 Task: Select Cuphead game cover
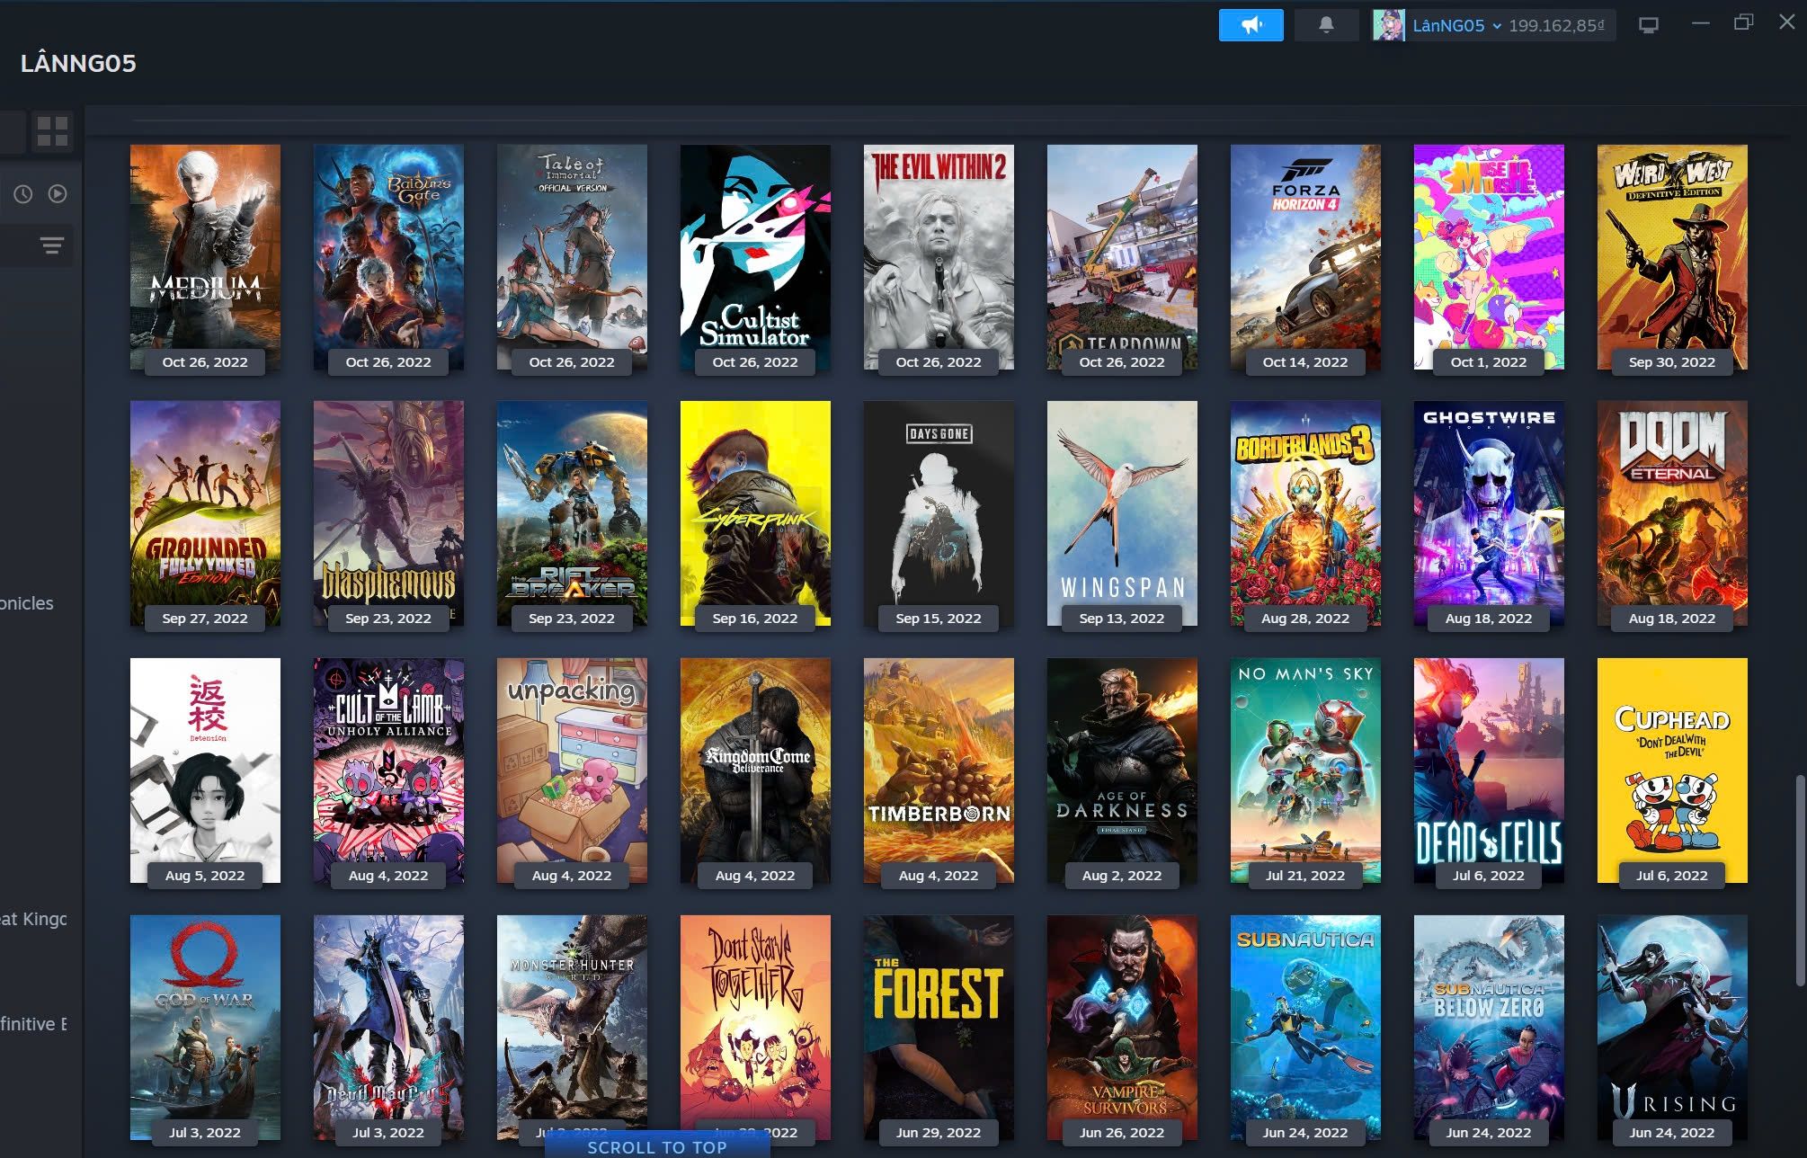[1672, 771]
